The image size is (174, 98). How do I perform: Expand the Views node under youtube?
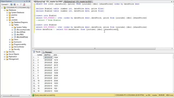pos(10,39)
